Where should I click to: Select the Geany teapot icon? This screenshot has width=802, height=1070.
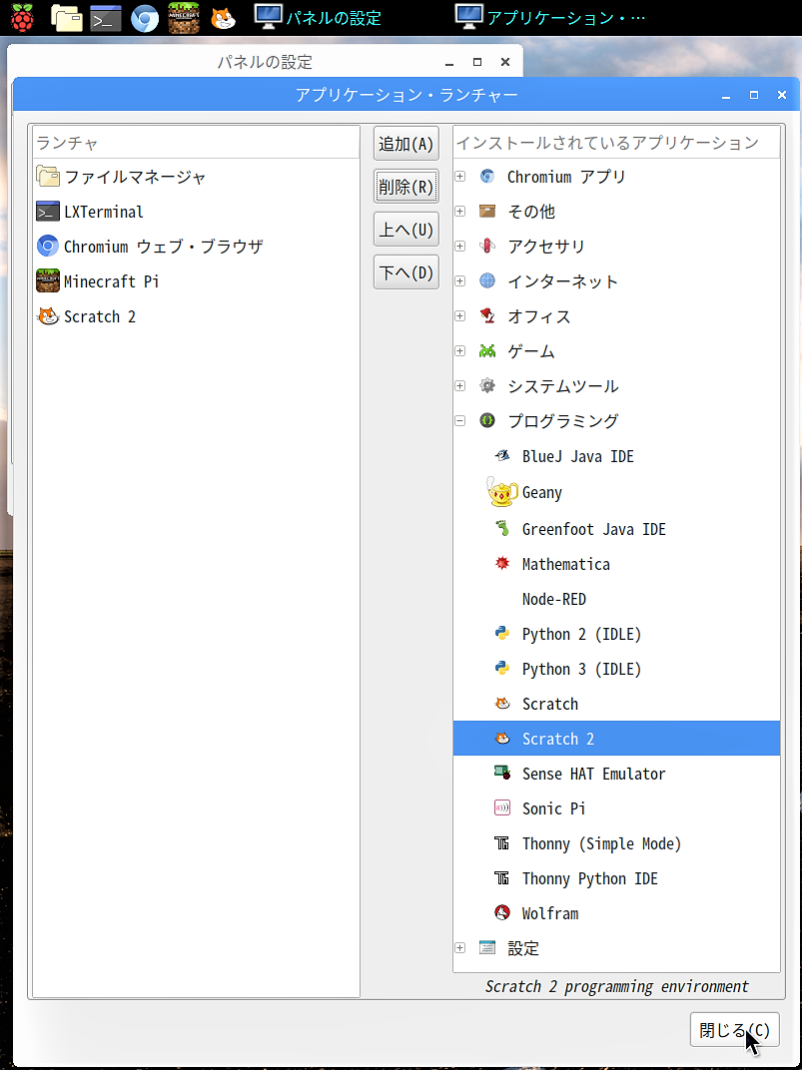[x=503, y=492]
